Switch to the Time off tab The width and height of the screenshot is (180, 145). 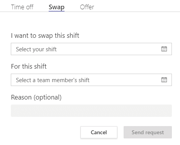[x=22, y=7]
